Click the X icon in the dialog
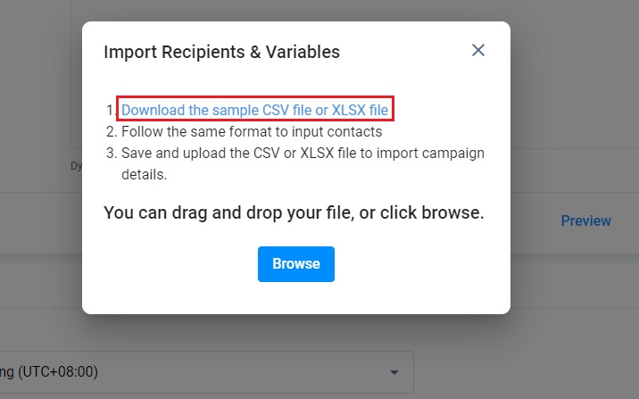Screen dimensions: 639x399 (x=478, y=50)
